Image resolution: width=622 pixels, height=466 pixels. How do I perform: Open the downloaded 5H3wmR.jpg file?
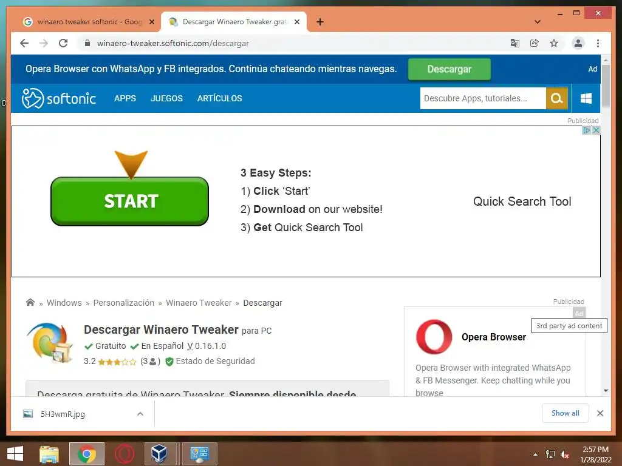click(x=63, y=414)
